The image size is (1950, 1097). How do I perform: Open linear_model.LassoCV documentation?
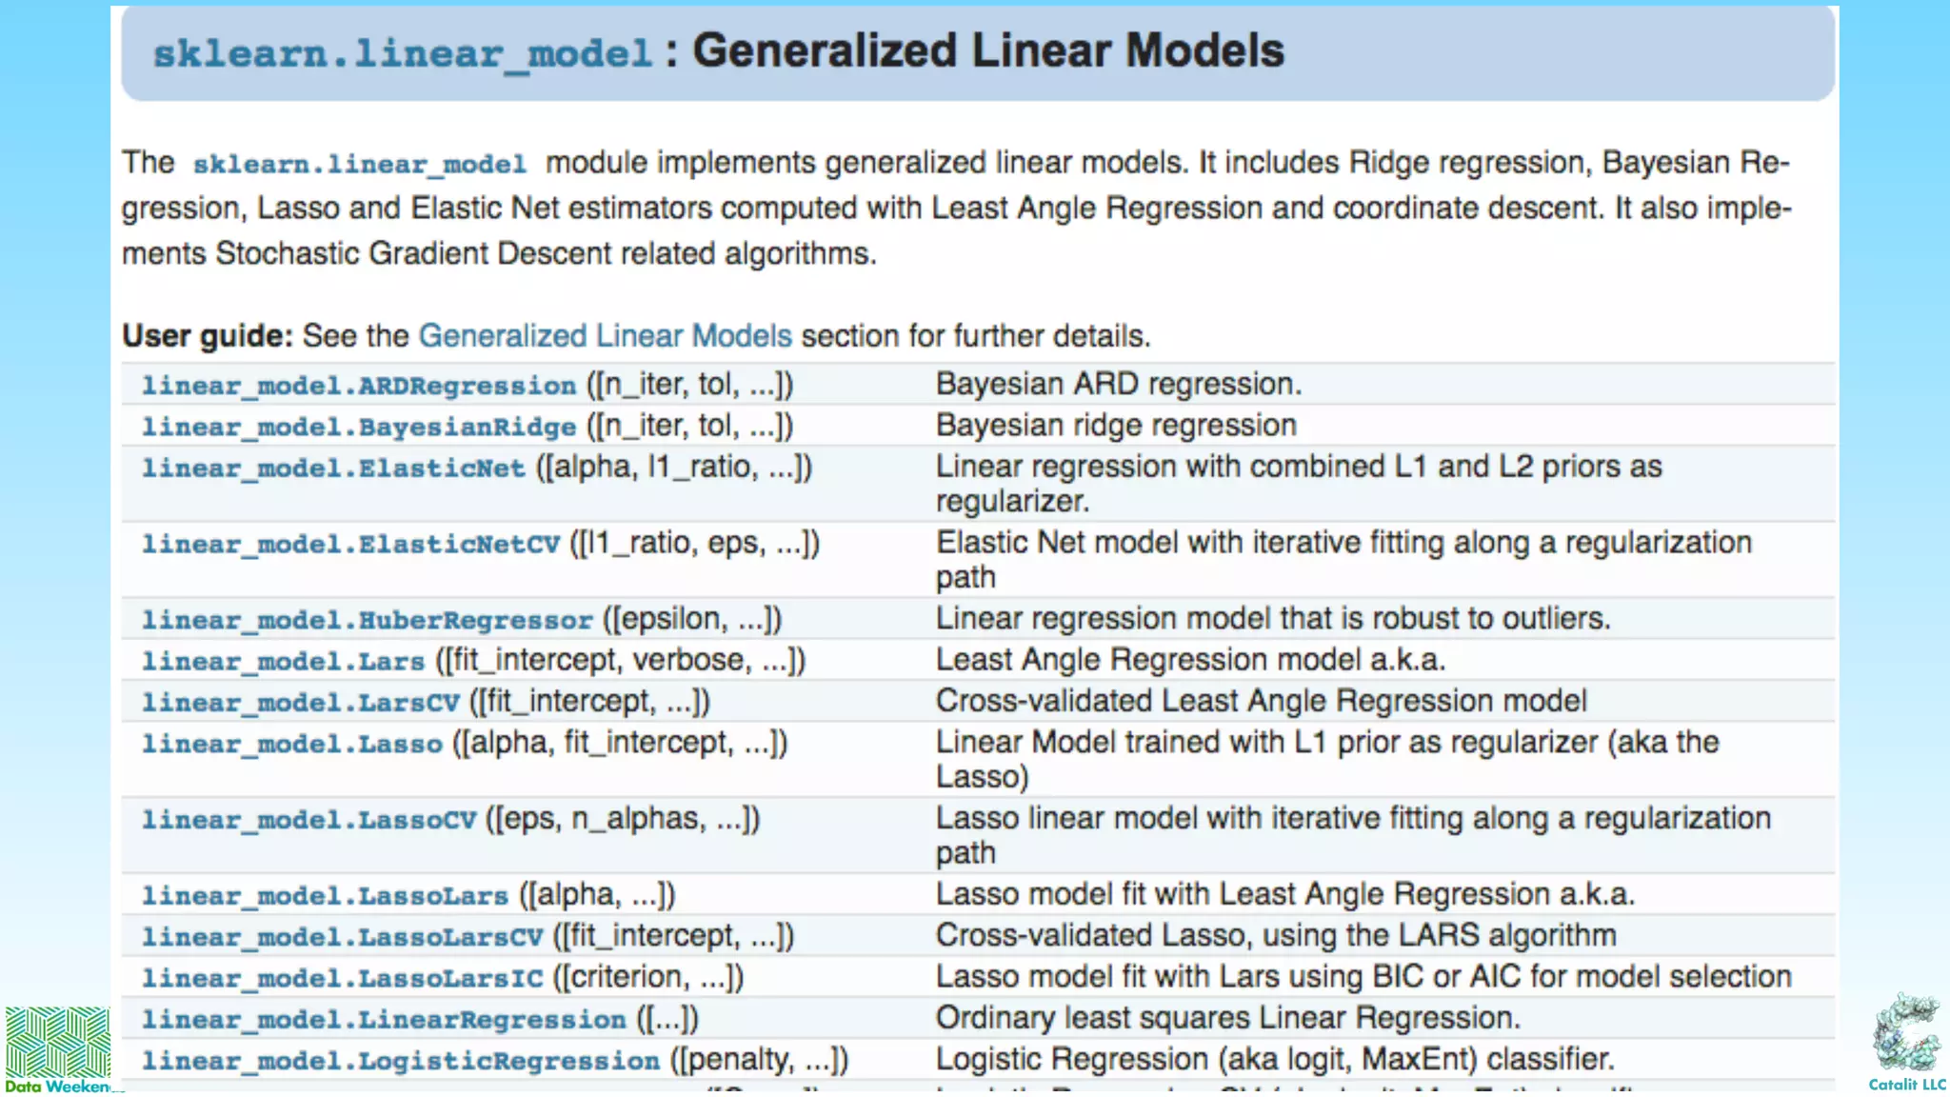[308, 820]
